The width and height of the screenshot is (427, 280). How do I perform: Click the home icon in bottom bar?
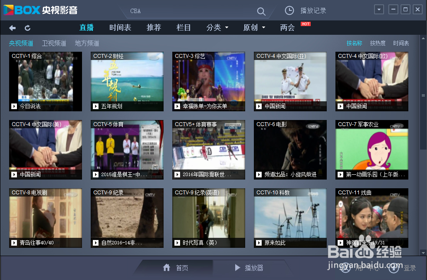click(167, 267)
